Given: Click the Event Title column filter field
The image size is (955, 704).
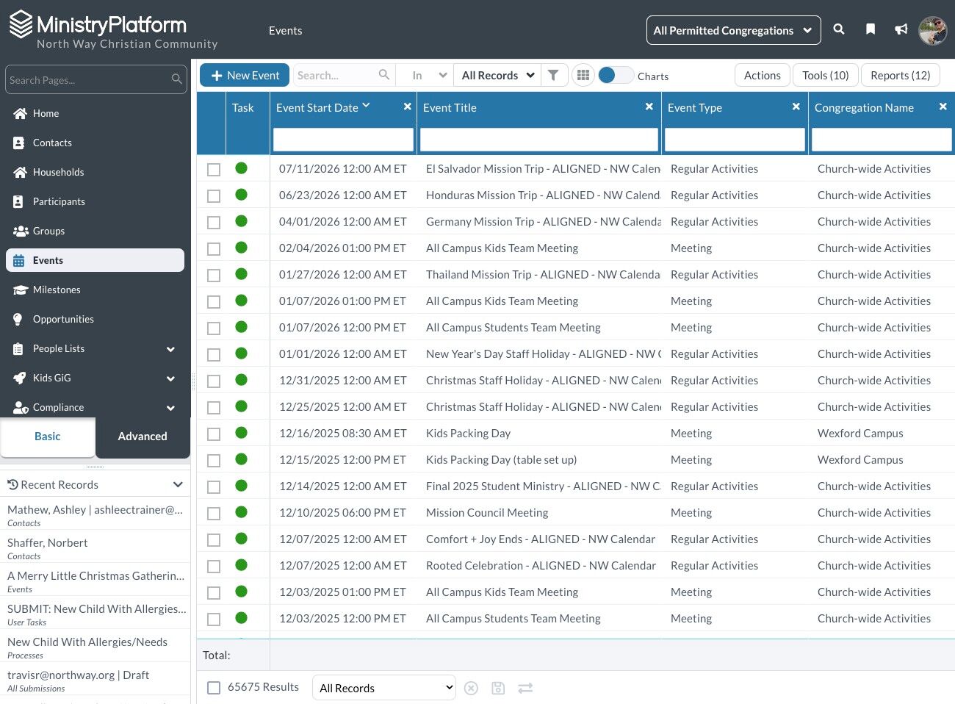Looking at the screenshot, I should click(x=538, y=140).
